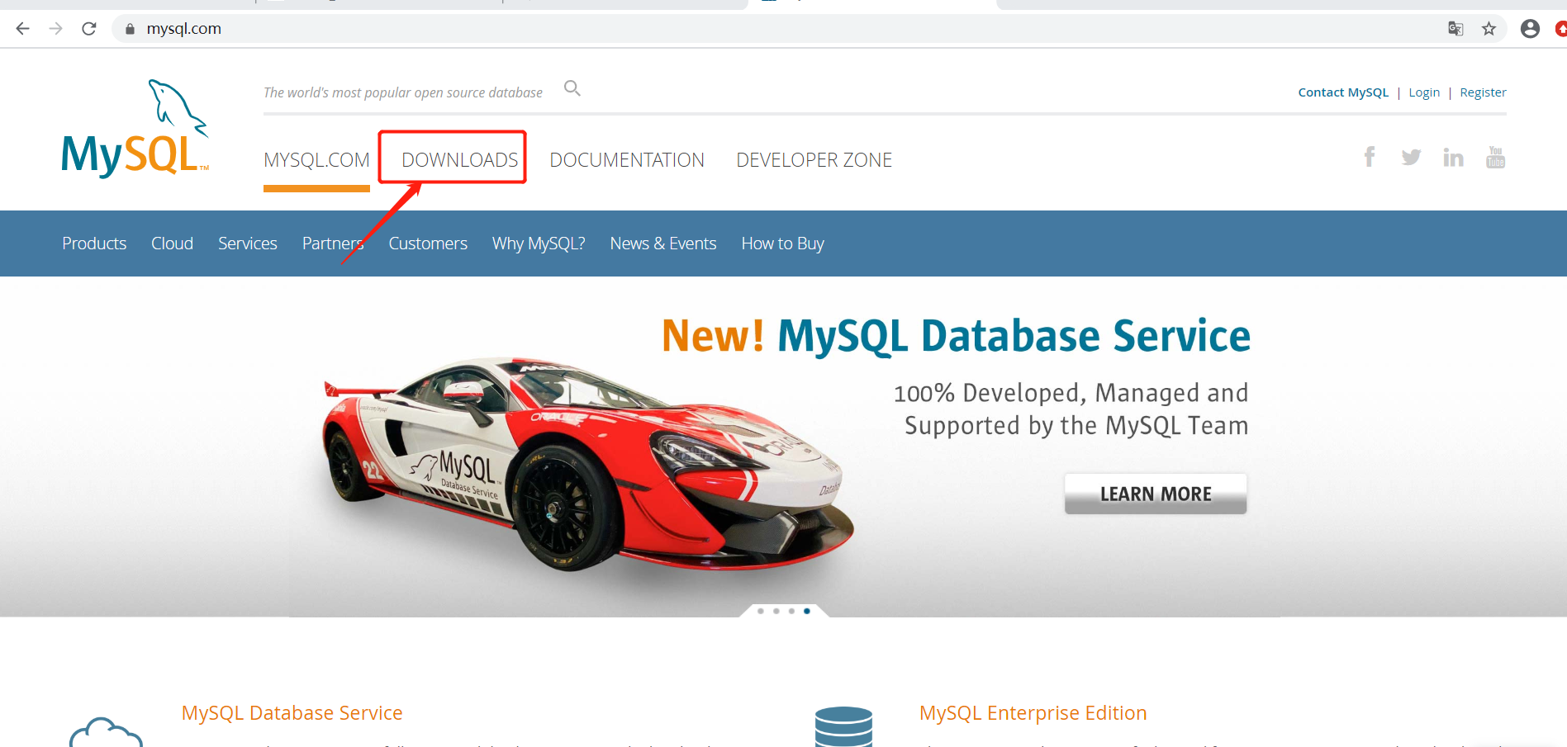Click the browser forward arrow
1567x747 pixels.
pos(55,29)
